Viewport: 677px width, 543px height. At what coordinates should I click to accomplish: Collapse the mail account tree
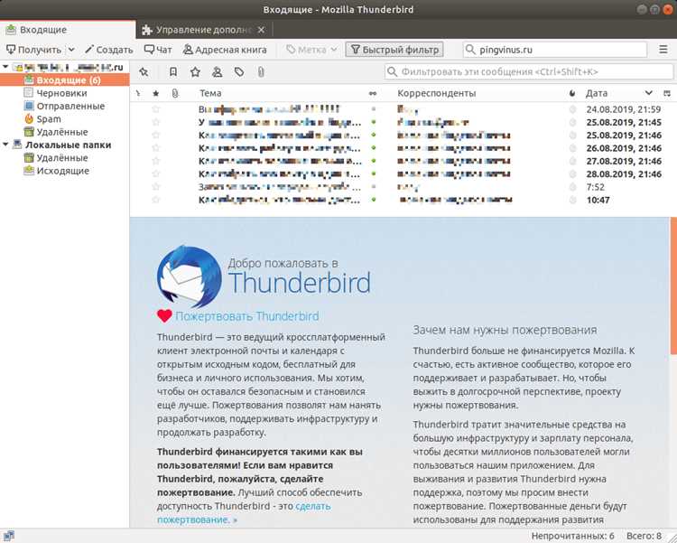pyautogui.click(x=5, y=67)
